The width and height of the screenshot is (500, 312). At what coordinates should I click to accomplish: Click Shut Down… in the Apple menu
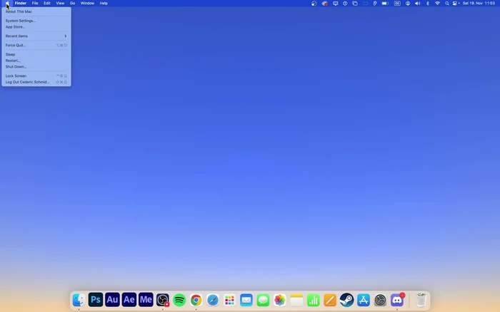click(x=16, y=66)
